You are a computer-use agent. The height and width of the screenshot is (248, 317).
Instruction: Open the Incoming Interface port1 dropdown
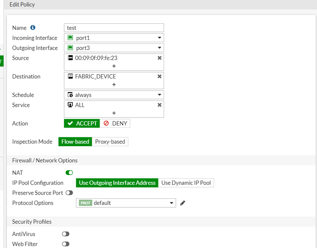coord(114,38)
